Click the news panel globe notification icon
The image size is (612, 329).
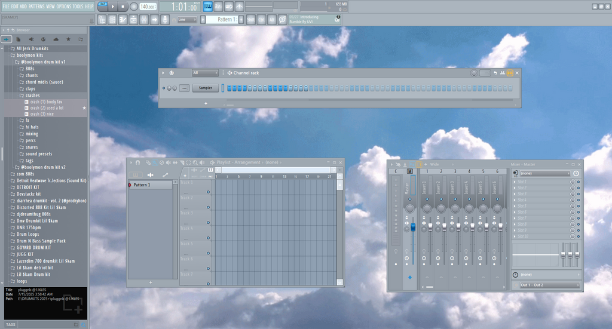[x=337, y=20]
